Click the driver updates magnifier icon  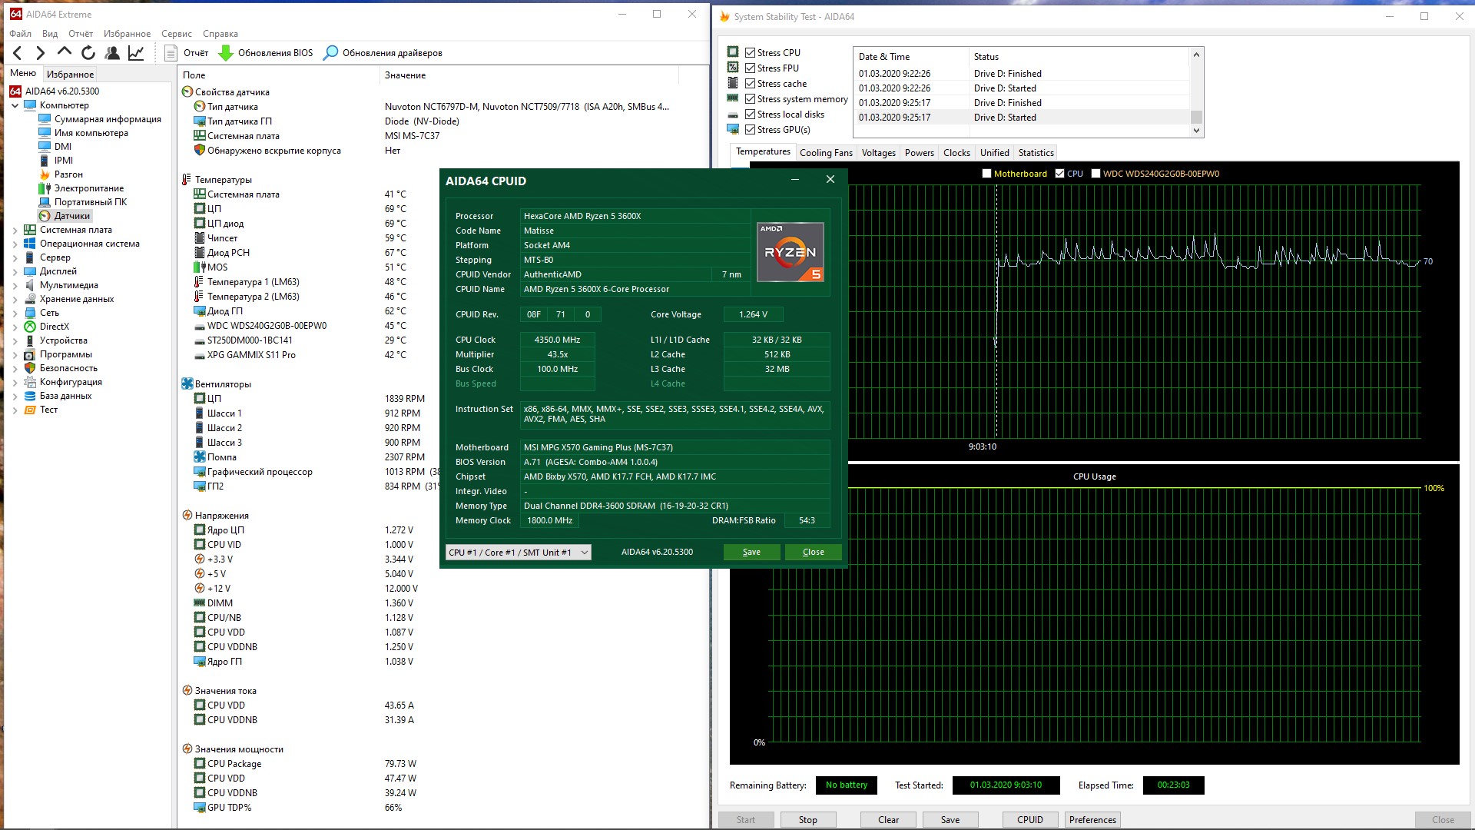point(330,53)
